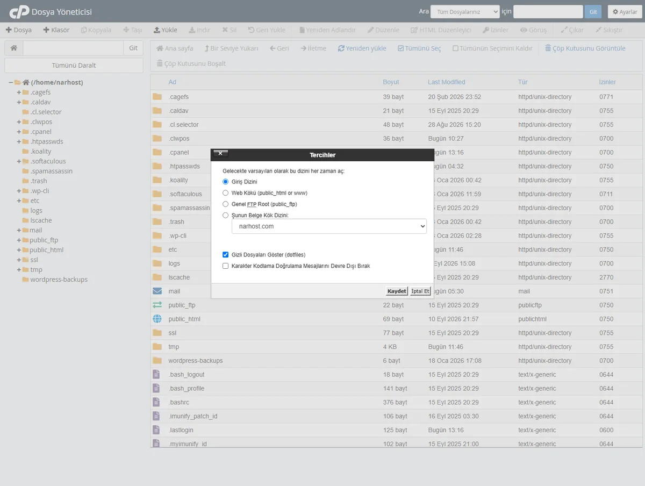Click the path input field in sidebar
Image resolution: width=645 pixels, height=486 pixels.
point(73,48)
